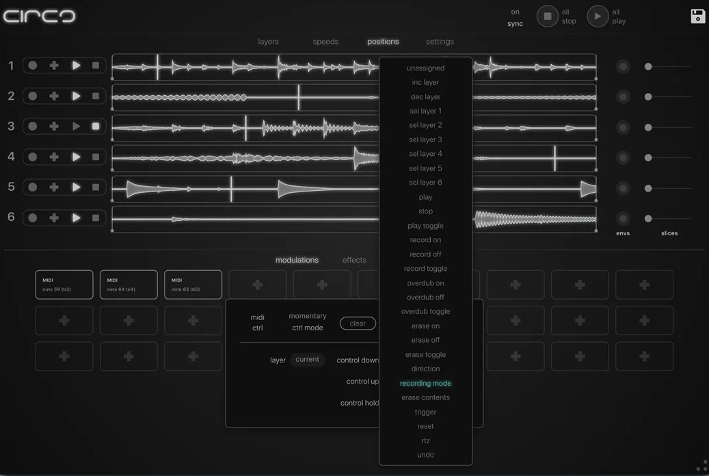
Task: Click the plus icon on layer 2
Action: [x=54, y=96]
